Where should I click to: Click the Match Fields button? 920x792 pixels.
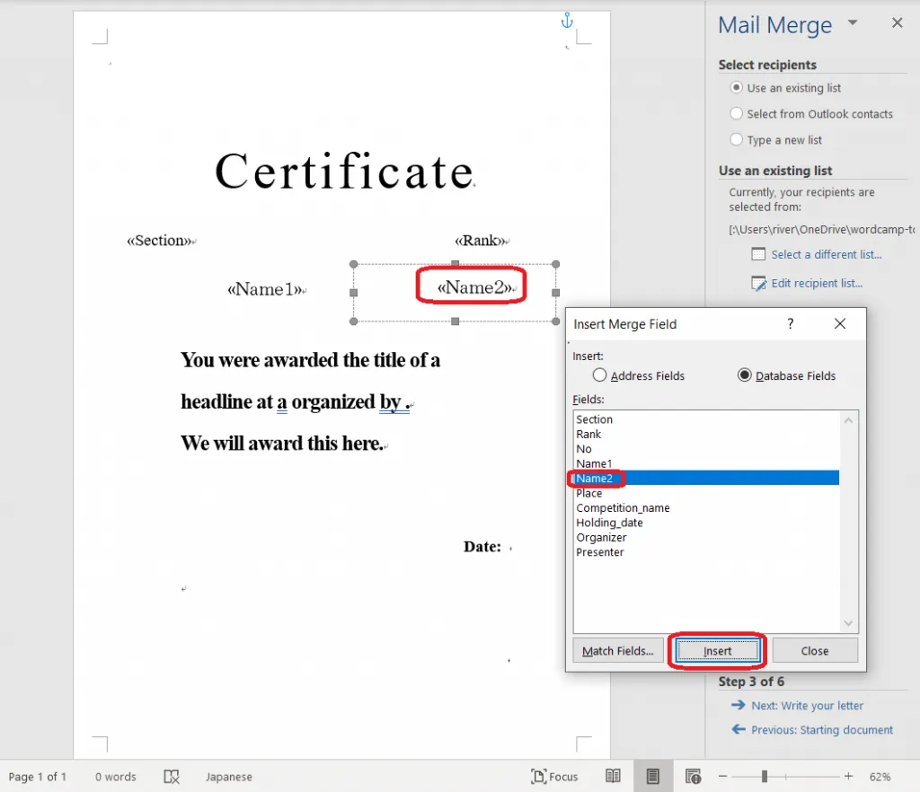[617, 651]
